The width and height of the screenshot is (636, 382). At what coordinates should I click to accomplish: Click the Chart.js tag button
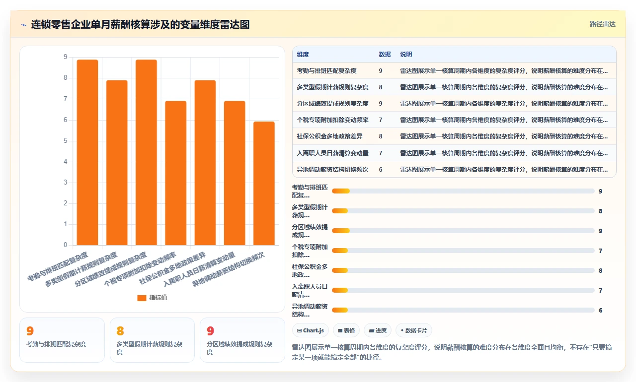click(311, 330)
